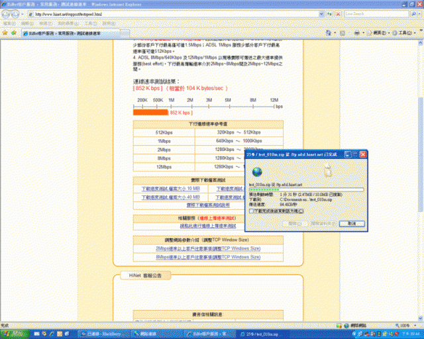Switch to the BlackBerry taskbar window

click(x=103, y=334)
